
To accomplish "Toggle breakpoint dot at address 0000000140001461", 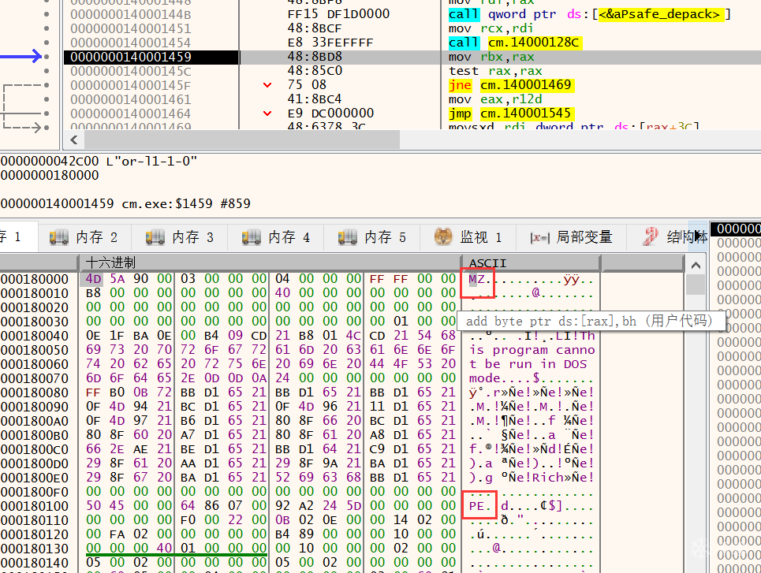I will (x=47, y=99).
